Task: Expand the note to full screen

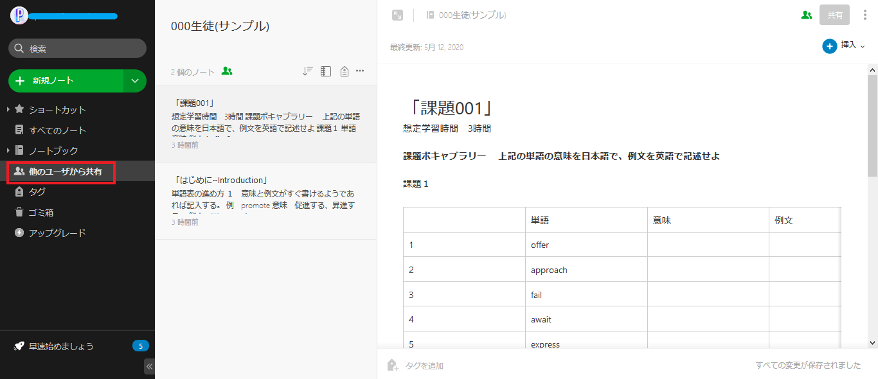Action: pos(398,15)
